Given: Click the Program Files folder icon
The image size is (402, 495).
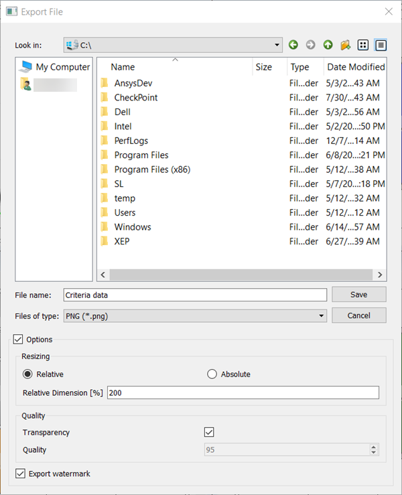Looking at the screenshot, I should [x=105, y=155].
